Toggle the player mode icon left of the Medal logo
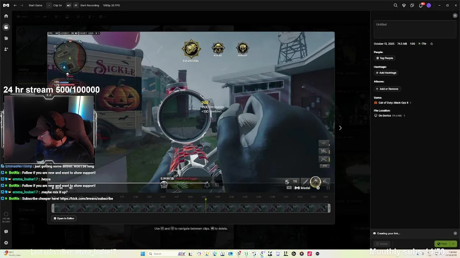The image size is (460, 258). [x=289, y=188]
